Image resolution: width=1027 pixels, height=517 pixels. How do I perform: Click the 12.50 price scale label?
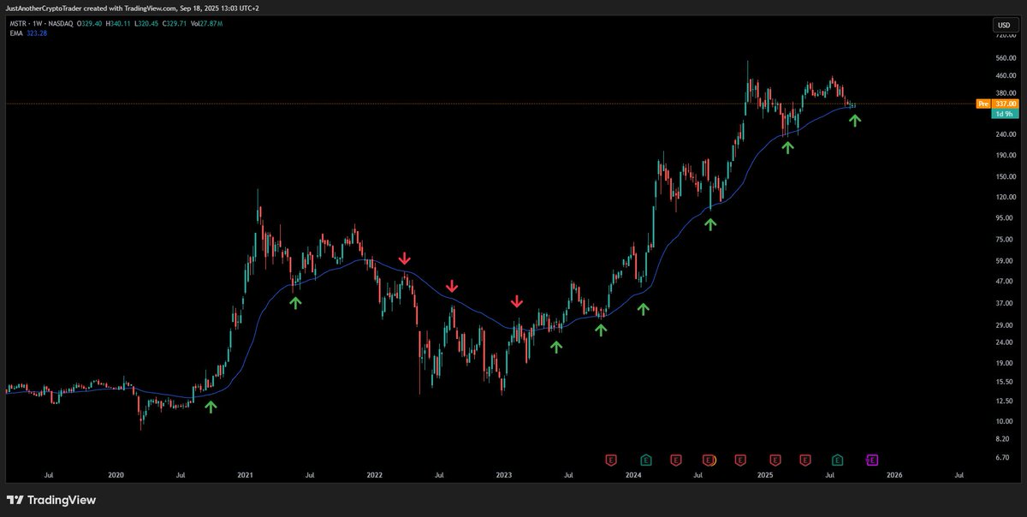[x=1005, y=401]
